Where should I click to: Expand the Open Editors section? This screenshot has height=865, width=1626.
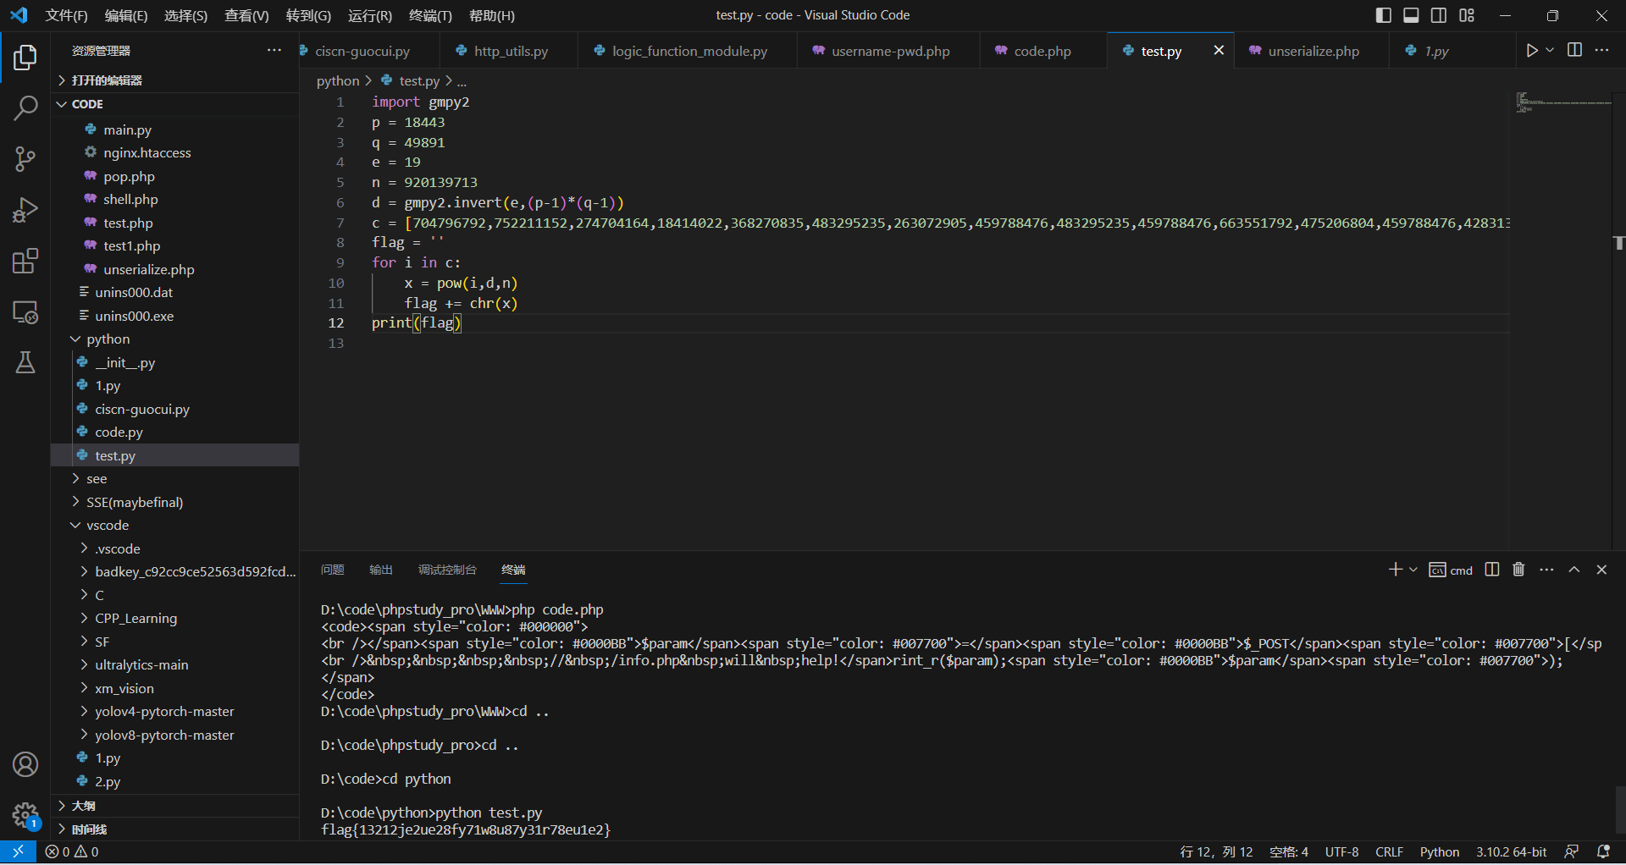pyautogui.click(x=174, y=80)
